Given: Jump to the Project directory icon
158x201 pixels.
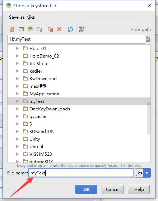Looking at the screenshot, I should pyautogui.click(x=30, y=29).
